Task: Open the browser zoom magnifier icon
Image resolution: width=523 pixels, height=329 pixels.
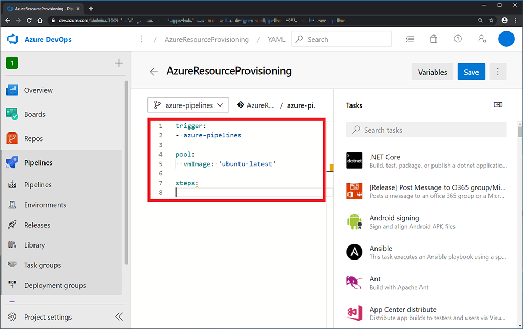Action: tap(480, 21)
